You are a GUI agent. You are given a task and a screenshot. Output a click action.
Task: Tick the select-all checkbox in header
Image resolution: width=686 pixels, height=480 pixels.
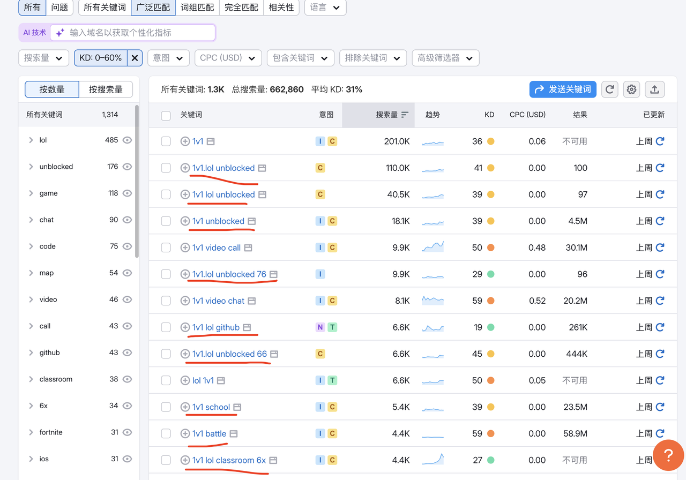[166, 115]
